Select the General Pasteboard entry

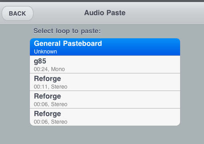click(105, 47)
